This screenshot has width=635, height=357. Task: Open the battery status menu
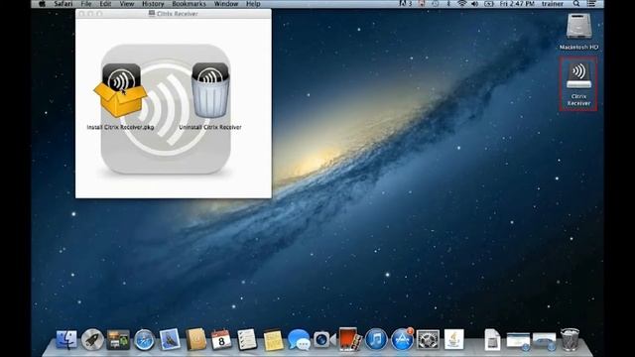[489, 4]
